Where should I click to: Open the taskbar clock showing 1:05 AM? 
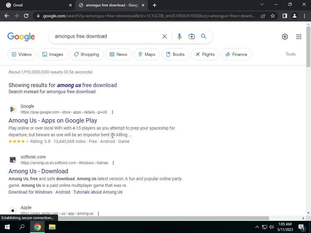[x=285, y=227]
